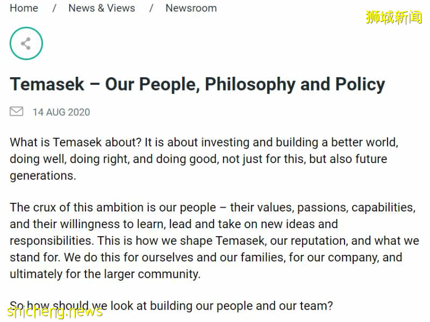430x322 pixels.
Task: Click the line starting 'doing well, doing right'
Action: tap(198, 159)
